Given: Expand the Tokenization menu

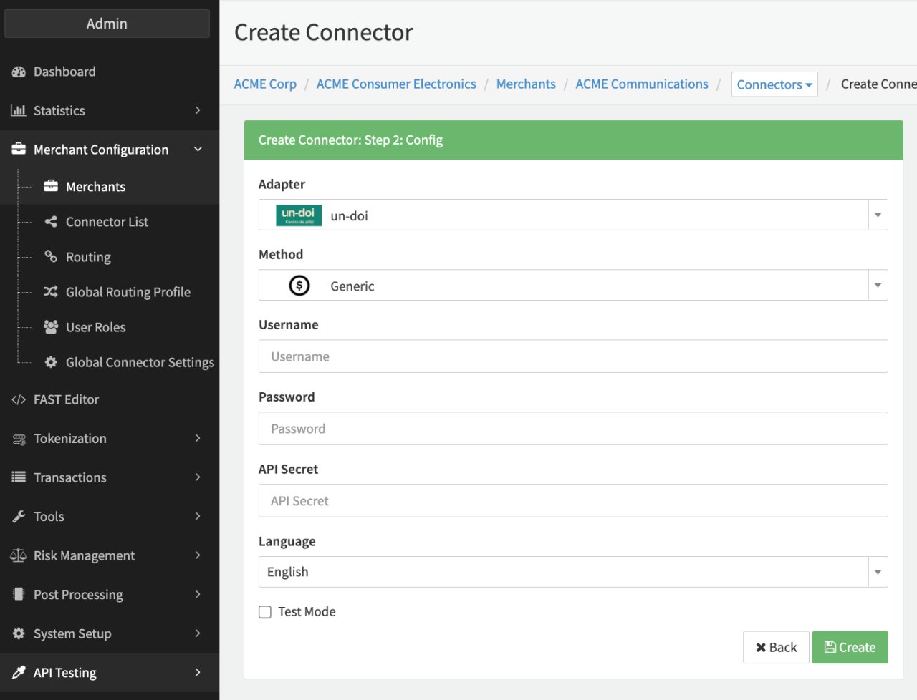Looking at the screenshot, I should point(109,438).
